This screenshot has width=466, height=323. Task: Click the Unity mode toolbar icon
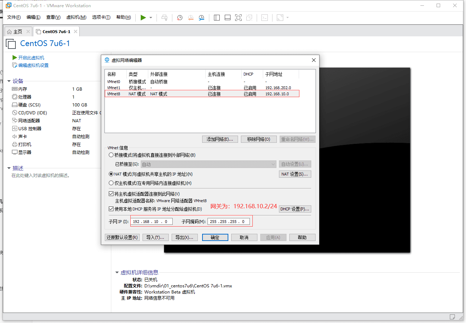[249, 18]
